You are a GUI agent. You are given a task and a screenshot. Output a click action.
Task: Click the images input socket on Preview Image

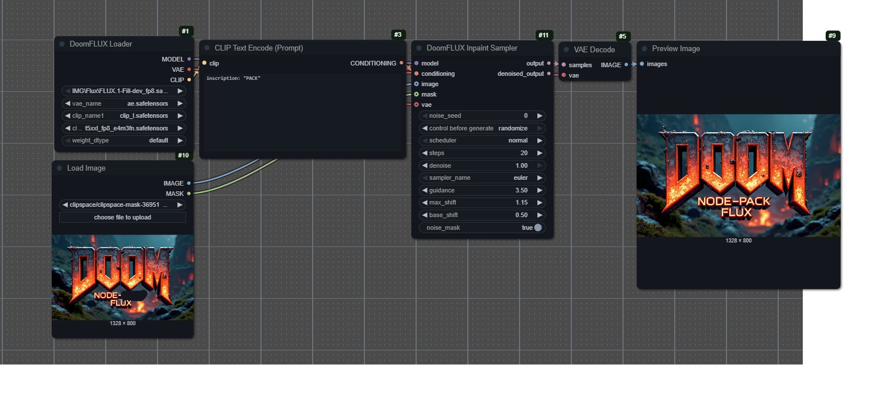641,64
